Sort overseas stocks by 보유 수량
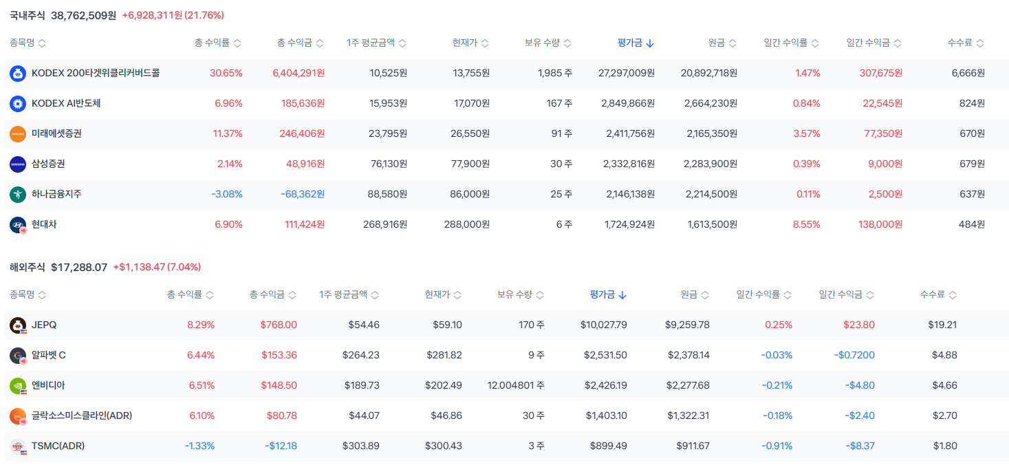The height and width of the screenshot is (474, 1009). pos(521,294)
